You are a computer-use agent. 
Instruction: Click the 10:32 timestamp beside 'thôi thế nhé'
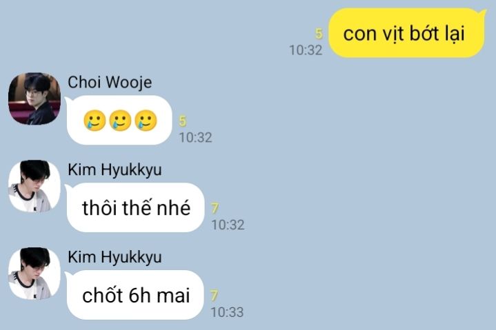click(228, 225)
